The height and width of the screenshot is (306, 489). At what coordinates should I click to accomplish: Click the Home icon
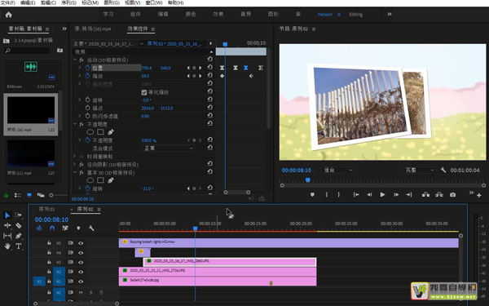pyautogui.click(x=8, y=15)
